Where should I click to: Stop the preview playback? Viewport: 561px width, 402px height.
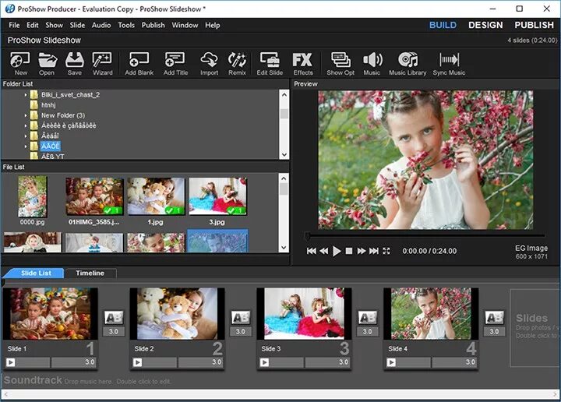pyautogui.click(x=349, y=251)
